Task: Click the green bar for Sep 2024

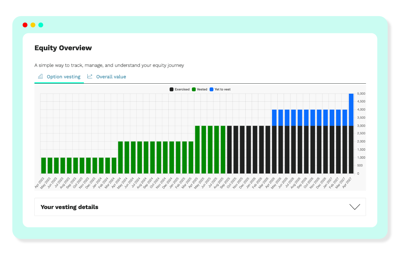Action: [x=152, y=157]
